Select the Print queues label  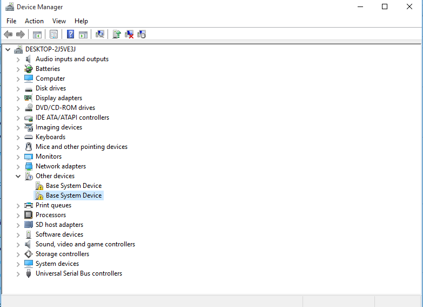(53, 205)
